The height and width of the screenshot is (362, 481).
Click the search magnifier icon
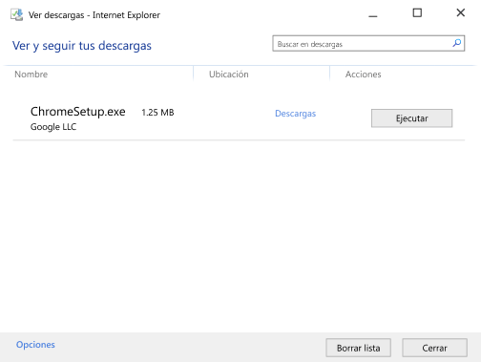click(457, 43)
